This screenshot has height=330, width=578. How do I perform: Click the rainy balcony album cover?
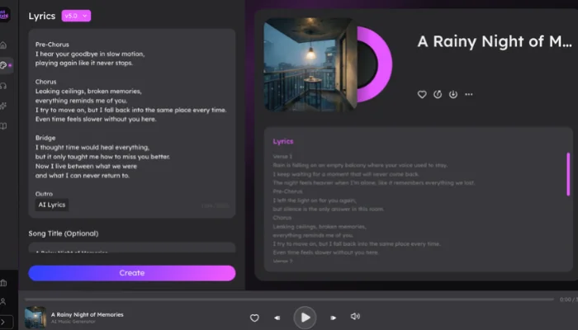(310, 64)
